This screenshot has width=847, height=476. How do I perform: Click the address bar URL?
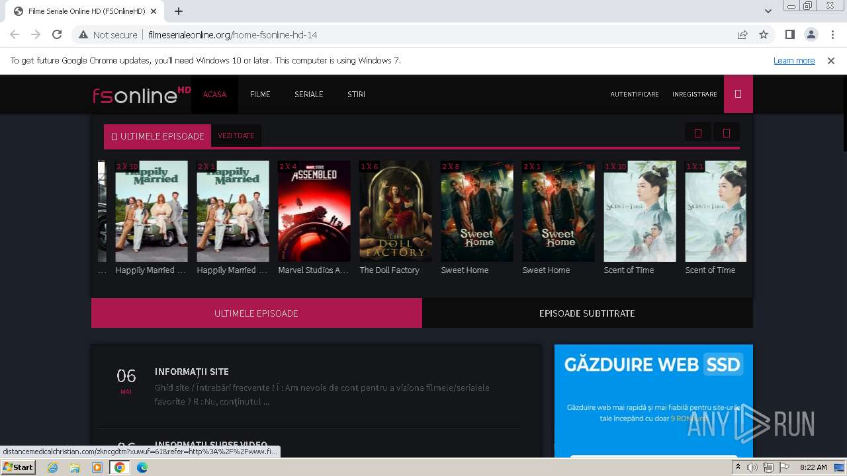pos(233,34)
